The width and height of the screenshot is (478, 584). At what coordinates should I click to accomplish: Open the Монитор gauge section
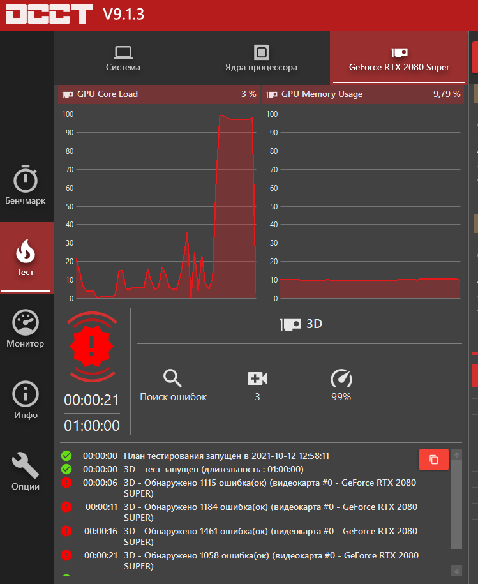tap(26, 329)
